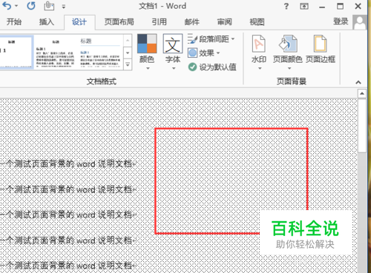This screenshot has width=371, height=273.
Task: Click the vertical scrollbar thumb
Action: tap(362, 126)
